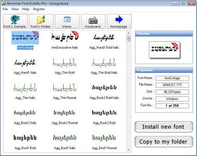Click the Font Name field showing ArmCottage
197x156 pixels.
(x=172, y=78)
